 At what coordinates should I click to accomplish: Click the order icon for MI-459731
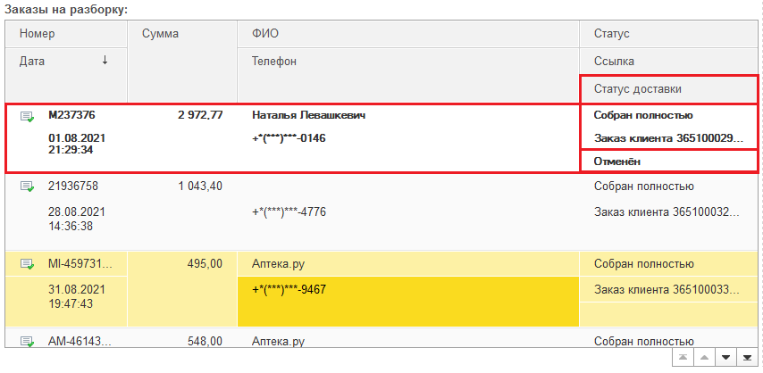pos(28,264)
